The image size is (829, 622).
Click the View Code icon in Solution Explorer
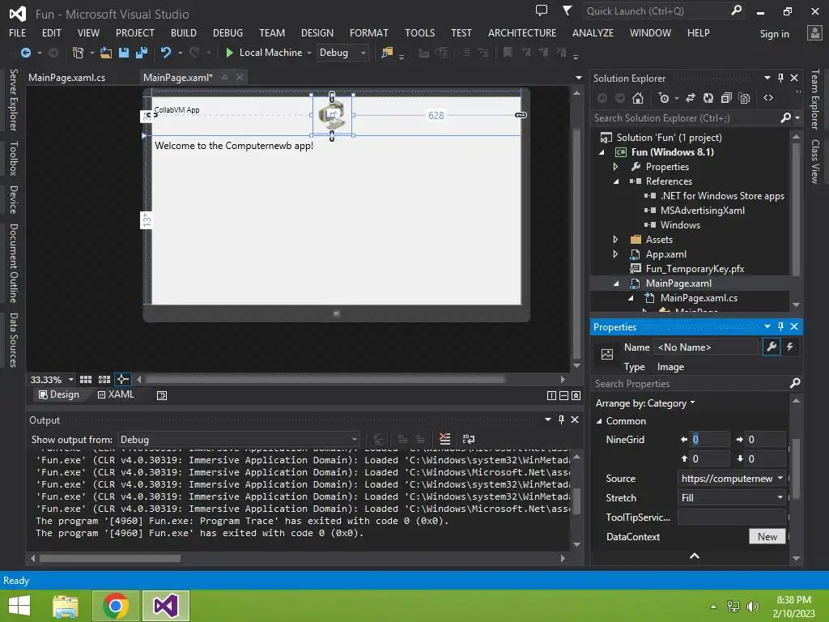[768, 98]
